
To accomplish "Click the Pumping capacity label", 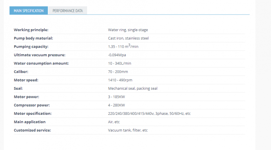I will click(31, 46).
